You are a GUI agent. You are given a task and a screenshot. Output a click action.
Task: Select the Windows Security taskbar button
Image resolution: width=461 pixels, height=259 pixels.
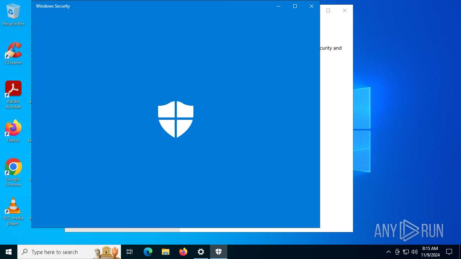click(219, 252)
